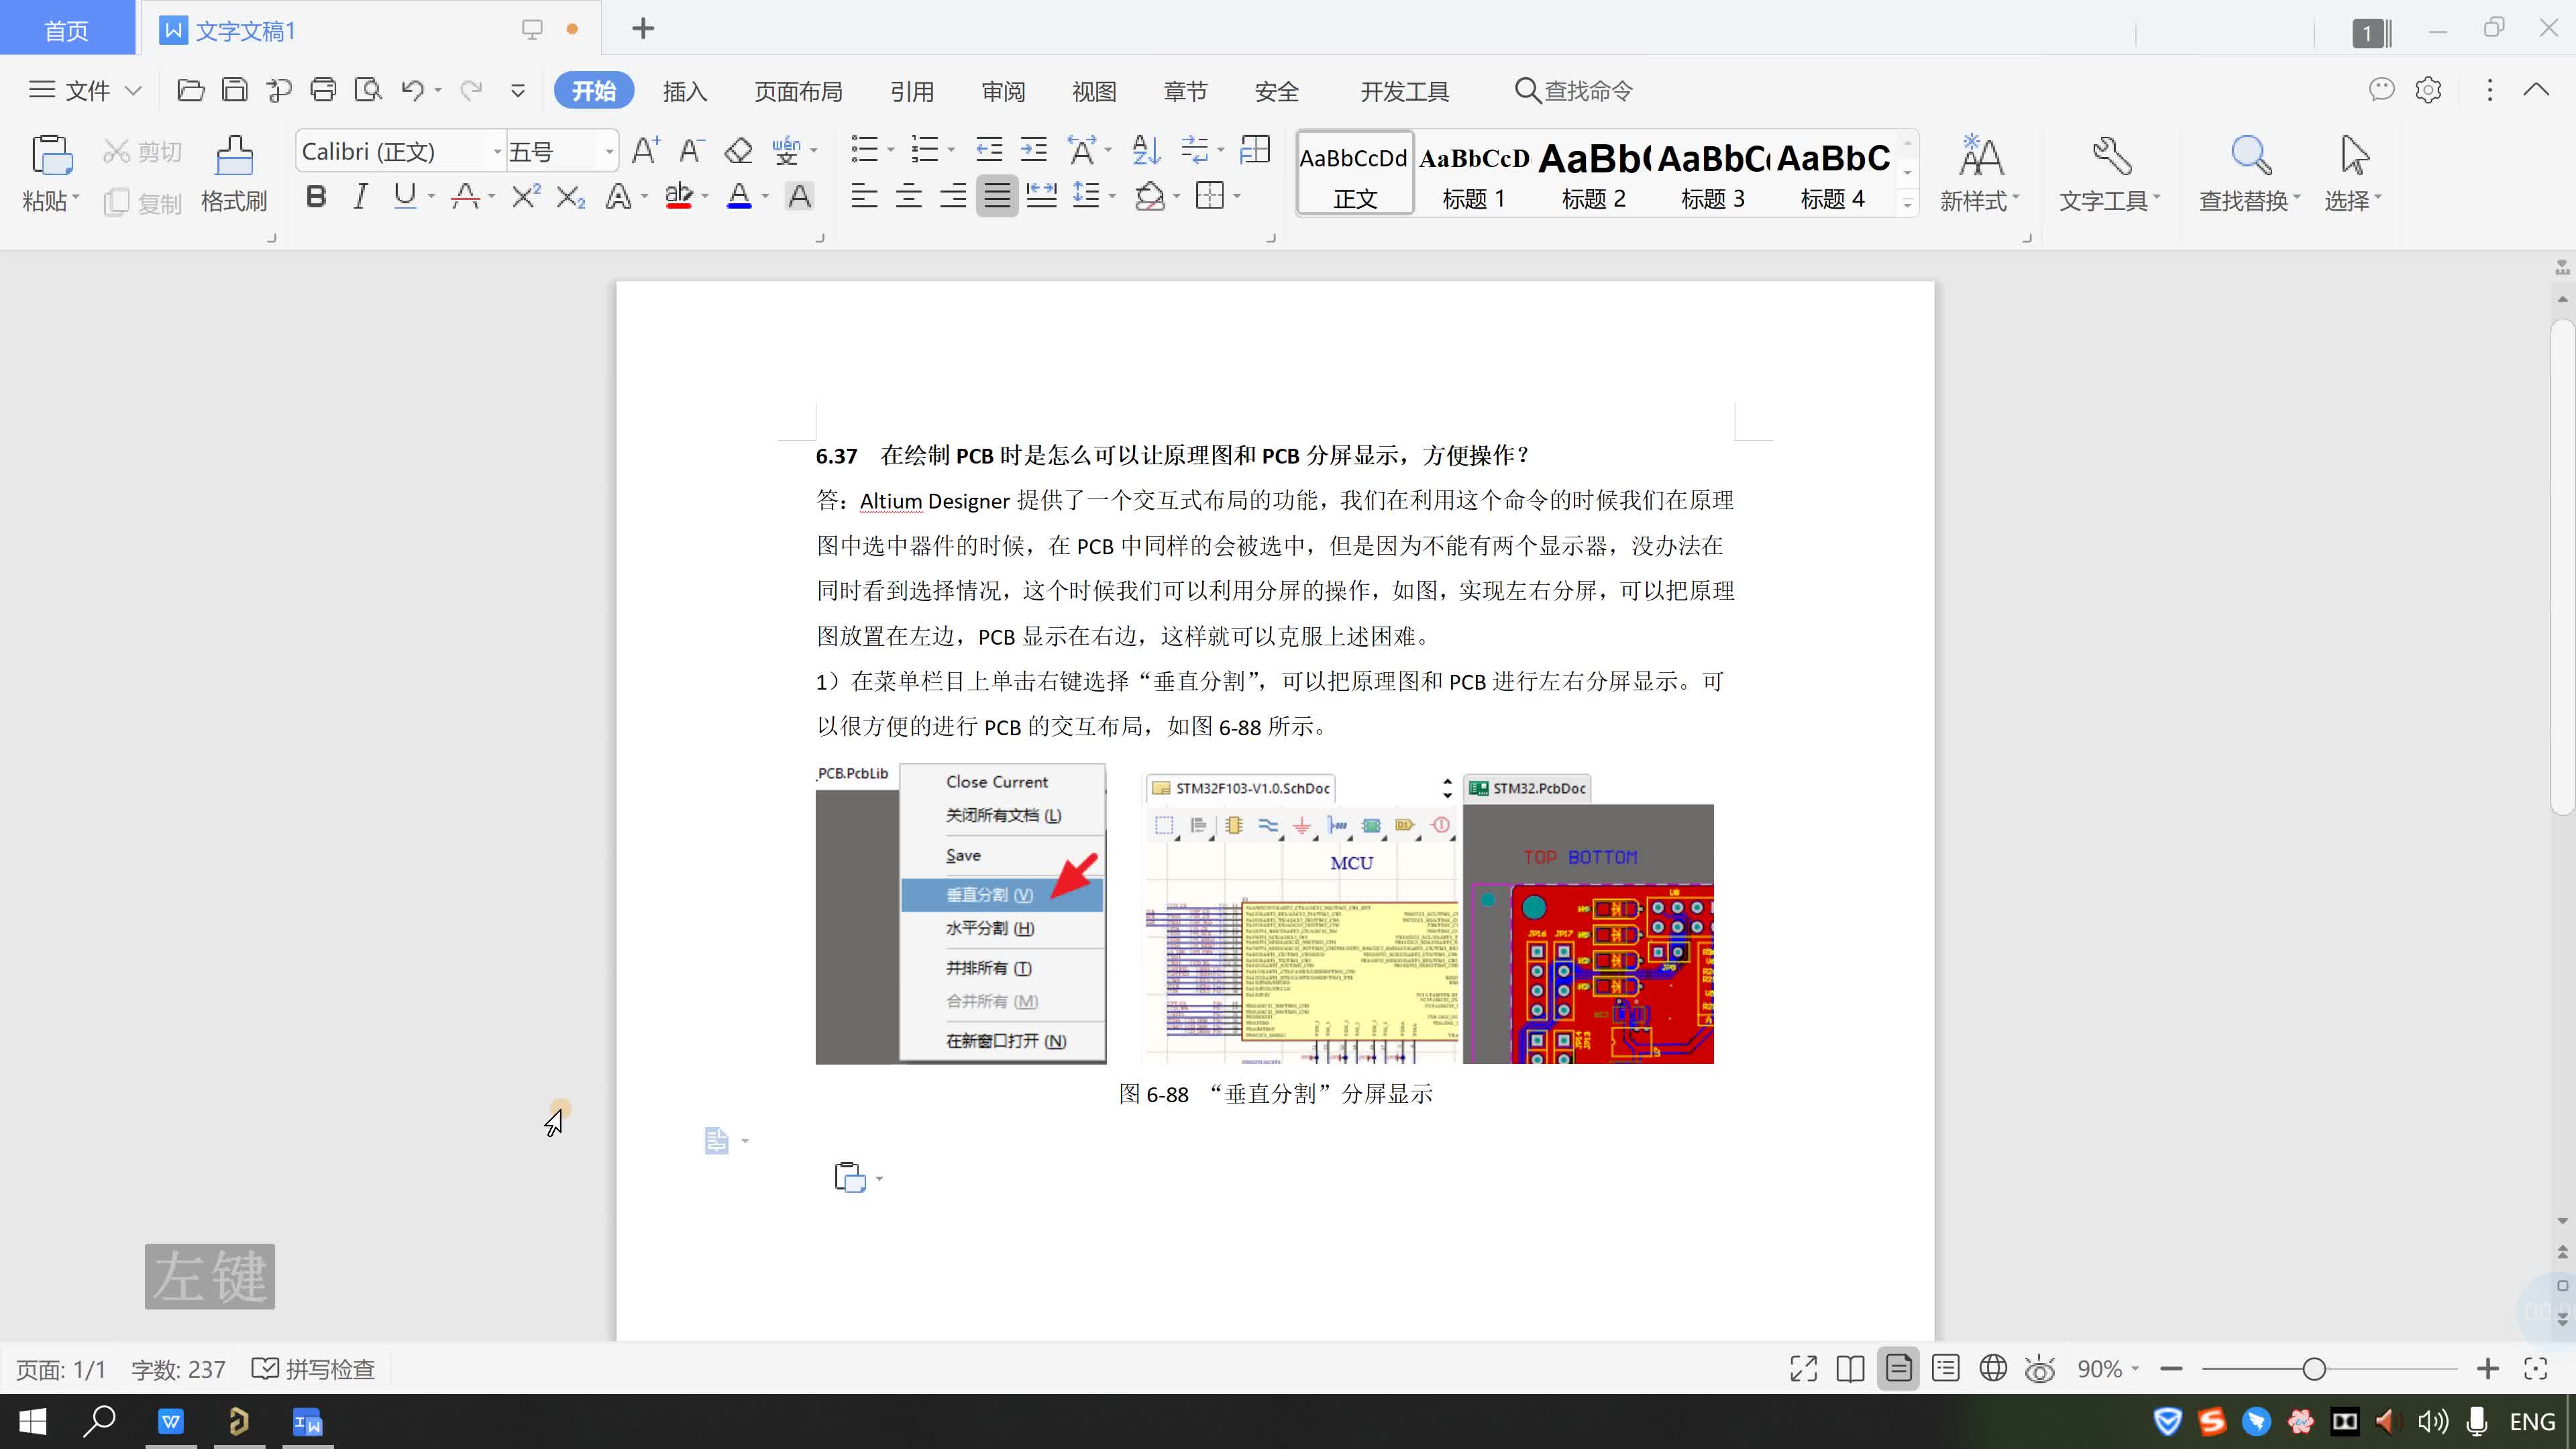Toggle underline formatting
The width and height of the screenshot is (2576, 1449).
click(405, 196)
